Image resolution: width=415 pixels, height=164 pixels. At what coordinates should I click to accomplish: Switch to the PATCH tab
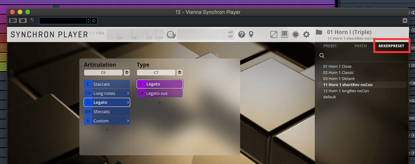[x=361, y=46]
